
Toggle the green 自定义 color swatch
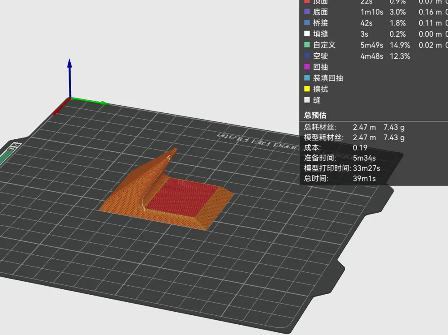pos(307,44)
